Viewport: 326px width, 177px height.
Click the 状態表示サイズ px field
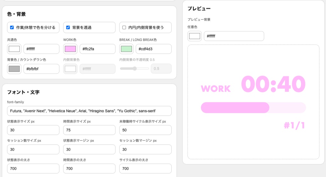point(33,130)
